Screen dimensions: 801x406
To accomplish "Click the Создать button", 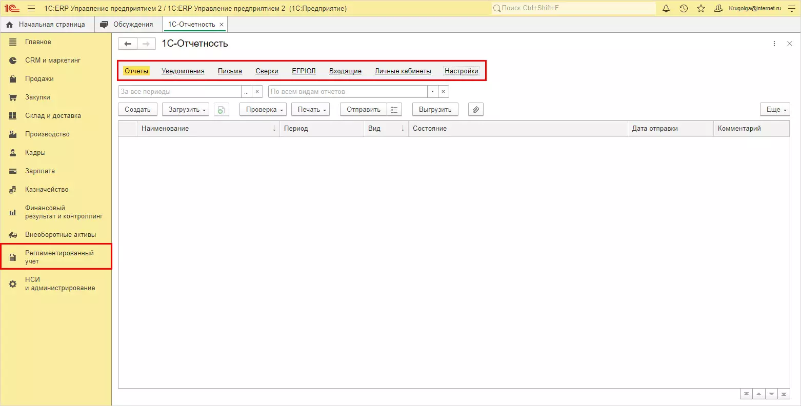I will [137, 110].
